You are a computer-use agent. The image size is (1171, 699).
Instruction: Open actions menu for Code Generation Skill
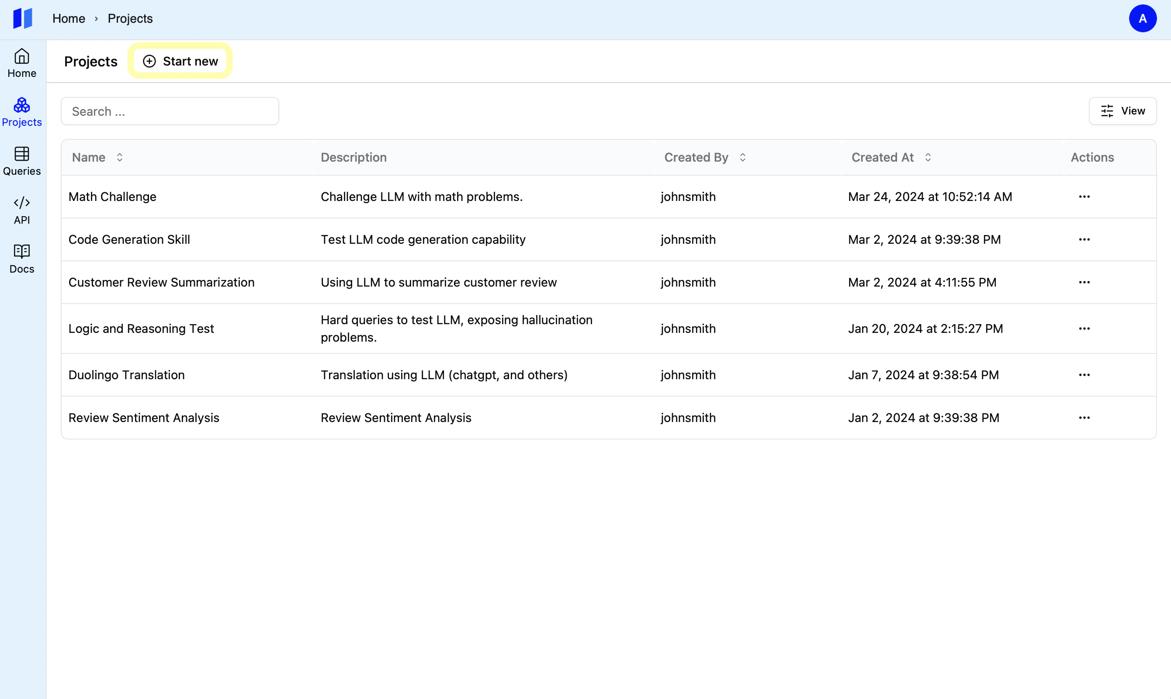tap(1084, 239)
